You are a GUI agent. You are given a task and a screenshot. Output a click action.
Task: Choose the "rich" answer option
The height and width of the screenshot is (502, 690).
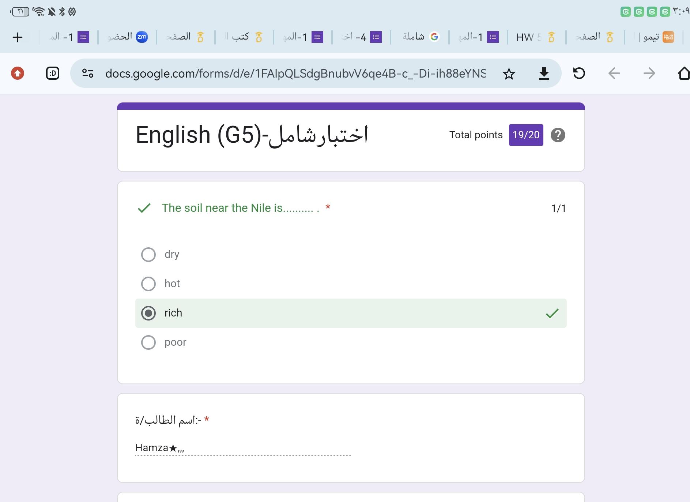pos(148,313)
